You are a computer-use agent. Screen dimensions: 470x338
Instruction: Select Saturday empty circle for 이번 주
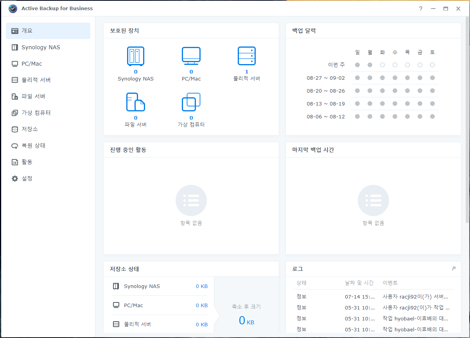[432, 65]
